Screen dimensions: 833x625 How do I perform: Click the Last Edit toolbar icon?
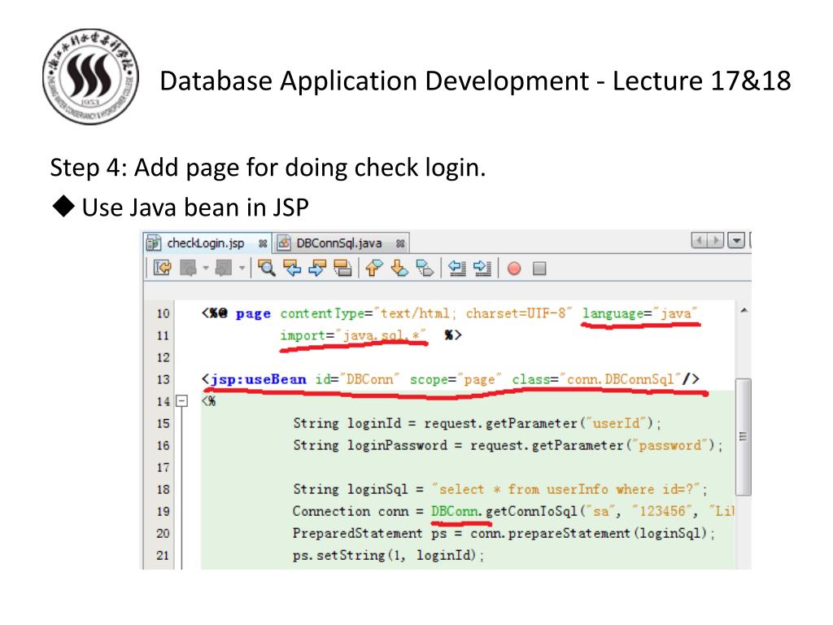coord(162,268)
